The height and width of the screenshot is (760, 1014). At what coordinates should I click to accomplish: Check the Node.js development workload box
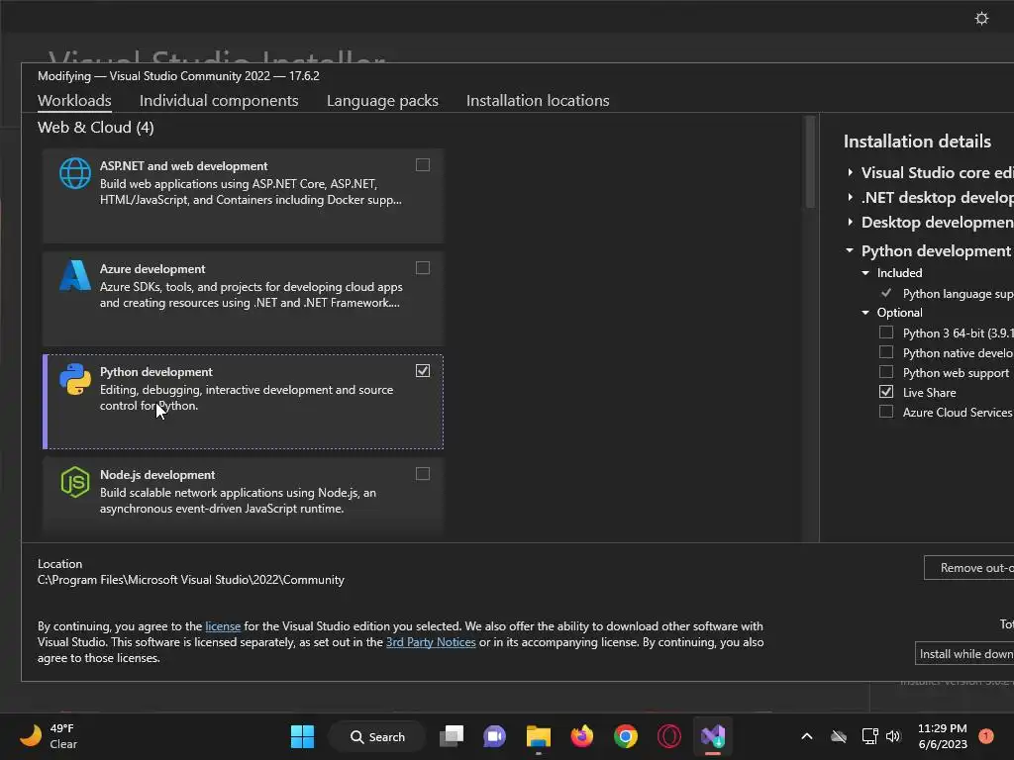[422, 474]
